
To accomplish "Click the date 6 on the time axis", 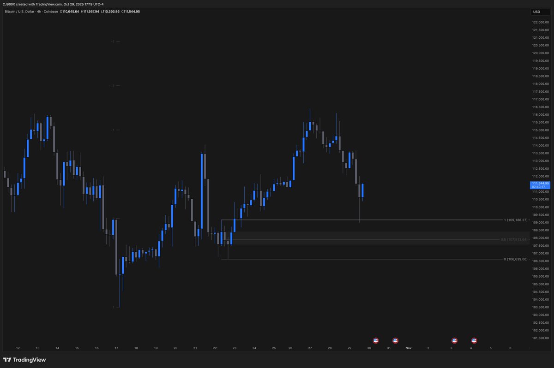I will pos(510,348).
